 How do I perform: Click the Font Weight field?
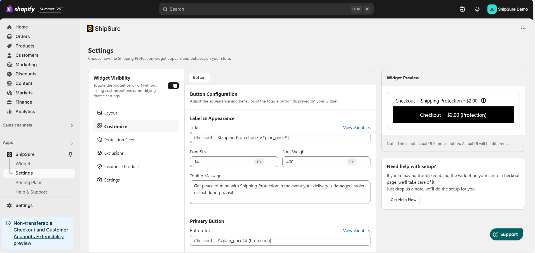(x=326, y=162)
